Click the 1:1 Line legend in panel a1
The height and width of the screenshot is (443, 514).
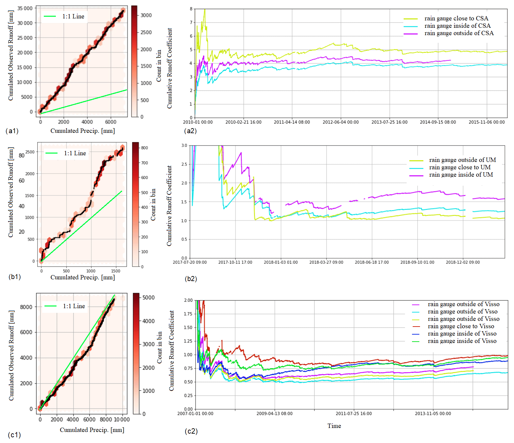[65, 16]
